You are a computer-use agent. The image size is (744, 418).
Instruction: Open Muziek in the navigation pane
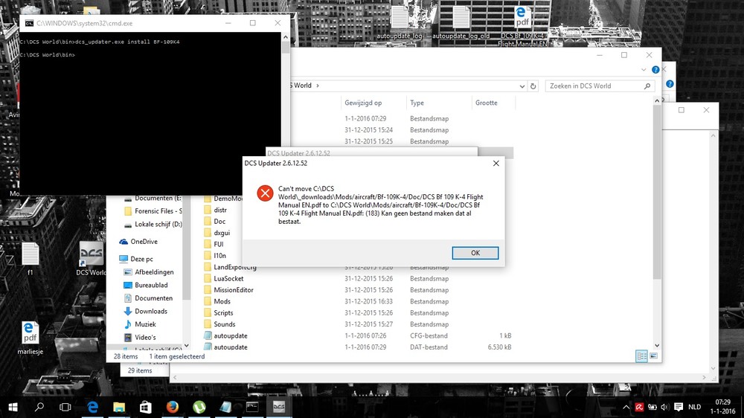pyautogui.click(x=140, y=324)
